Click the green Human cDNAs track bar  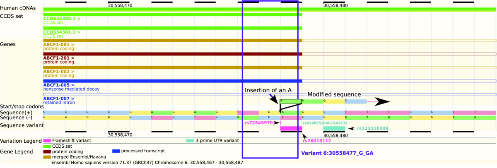tap(269, 9)
